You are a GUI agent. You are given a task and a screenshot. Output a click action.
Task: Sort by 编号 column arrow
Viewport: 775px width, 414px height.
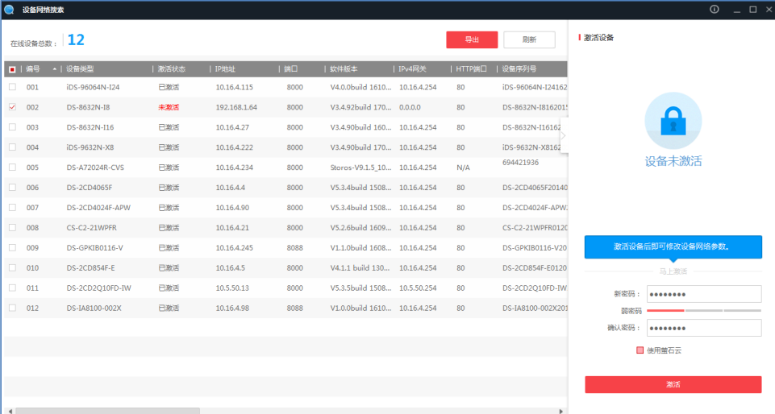tap(55, 69)
